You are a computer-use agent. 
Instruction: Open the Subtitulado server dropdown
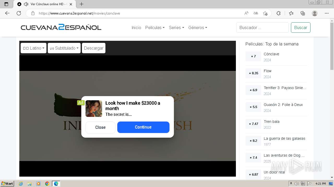click(64, 48)
